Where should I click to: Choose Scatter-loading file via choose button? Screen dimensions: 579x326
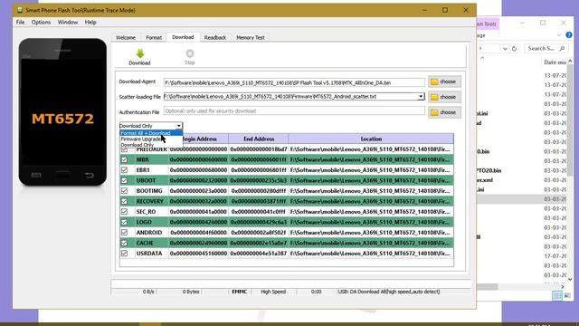pyautogui.click(x=444, y=97)
